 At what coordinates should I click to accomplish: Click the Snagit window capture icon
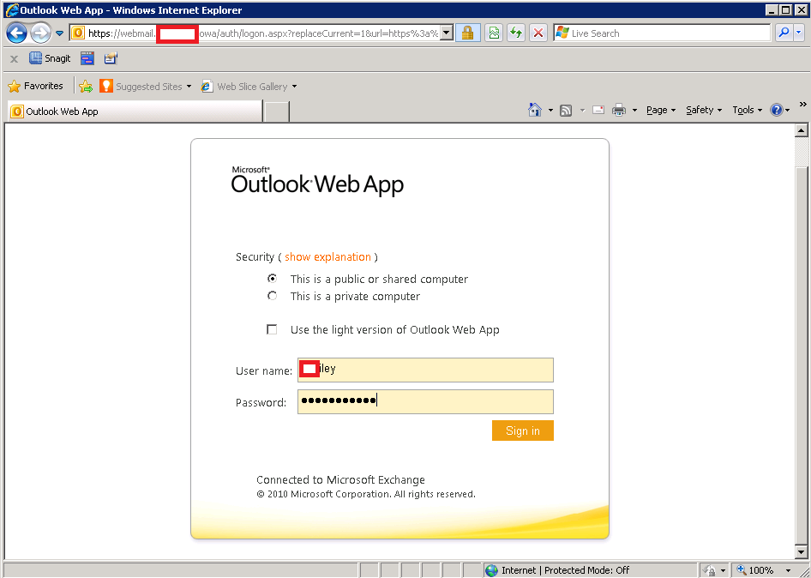[87, 58]
